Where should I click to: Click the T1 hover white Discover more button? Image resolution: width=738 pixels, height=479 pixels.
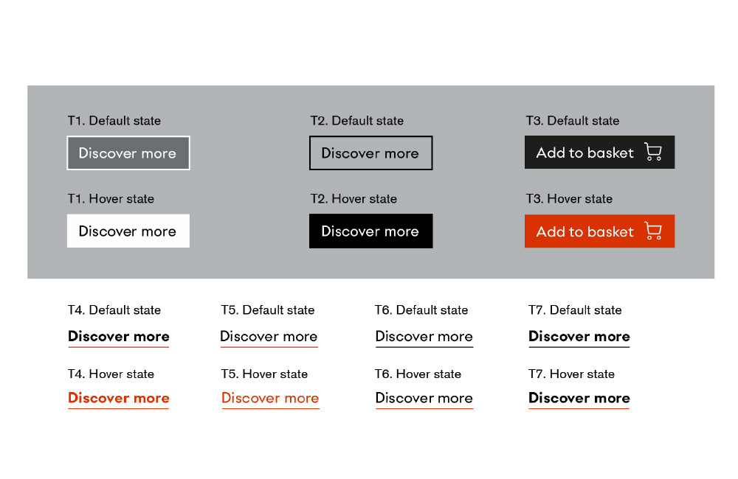tap(128, 231)
